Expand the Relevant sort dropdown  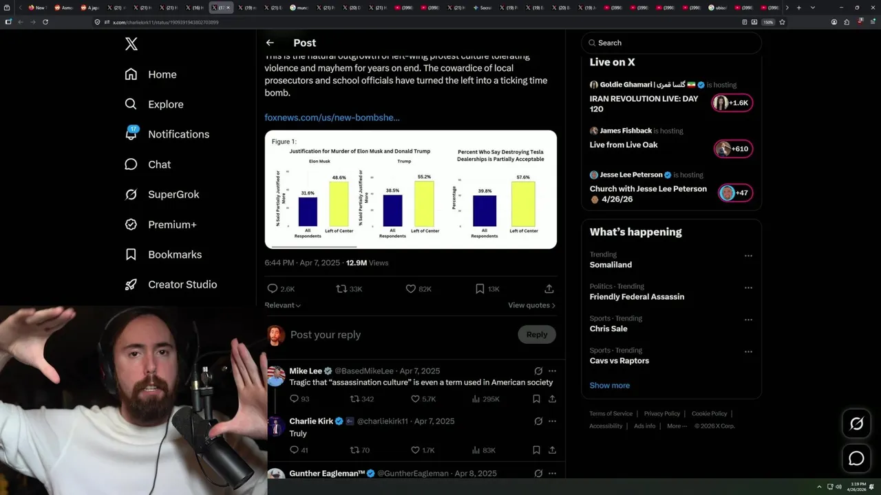pos(282,305)
